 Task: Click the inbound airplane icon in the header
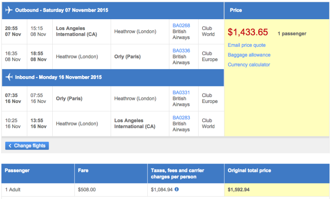pos(9,77)
